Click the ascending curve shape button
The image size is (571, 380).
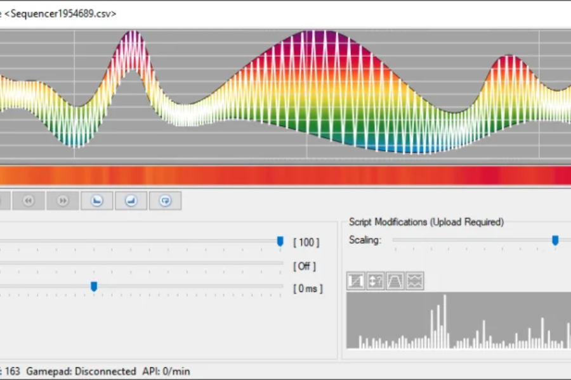pyautogui.click(x=131, y=201)
